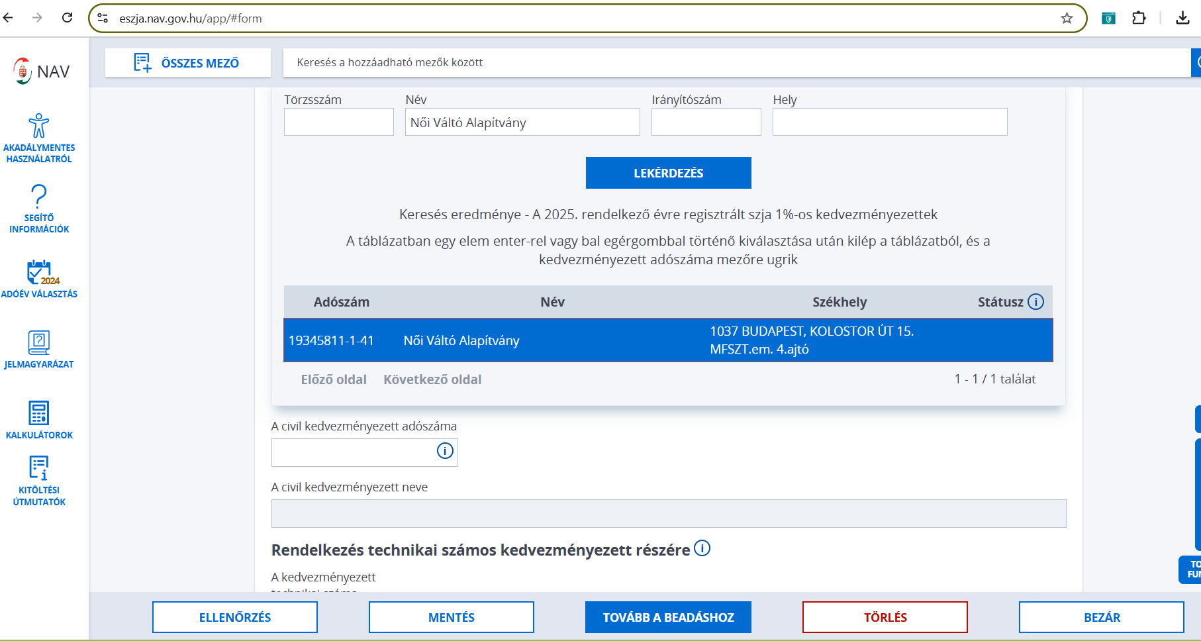Open Kitöltési útmutatók guide icon
The width and height of the screenshot is (1201, 641).
(x=39, y=468)
